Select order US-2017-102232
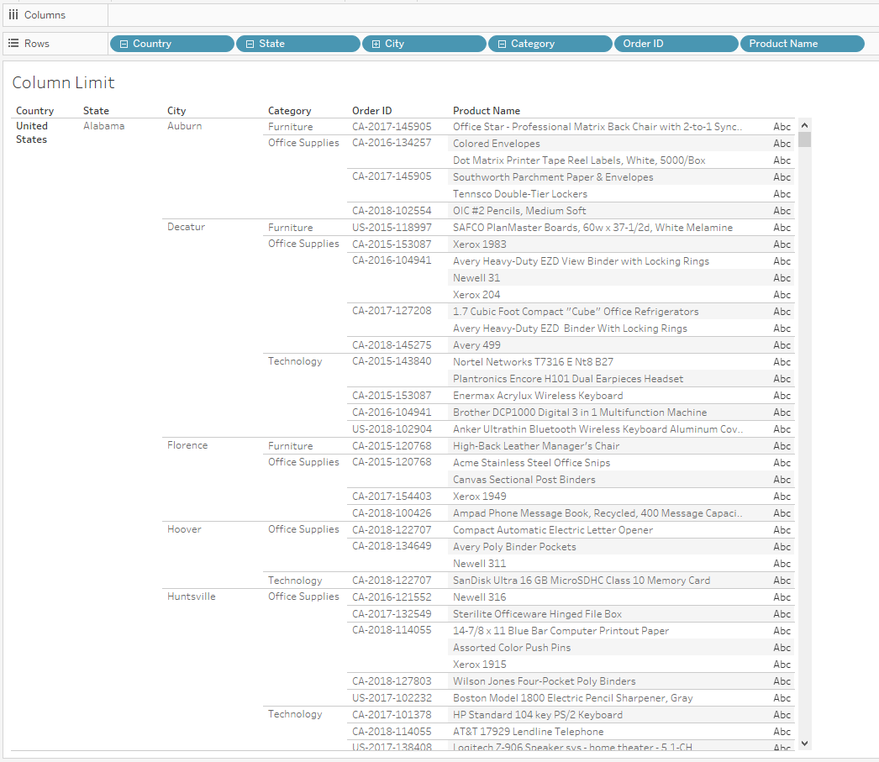 (392, 698)
